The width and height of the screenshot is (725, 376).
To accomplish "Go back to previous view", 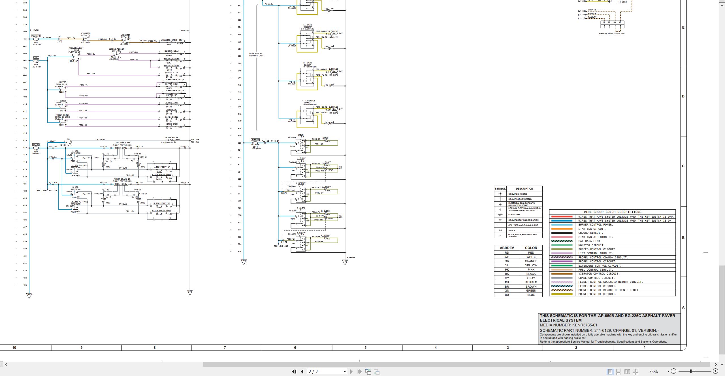I will click(x=368, y=371).
